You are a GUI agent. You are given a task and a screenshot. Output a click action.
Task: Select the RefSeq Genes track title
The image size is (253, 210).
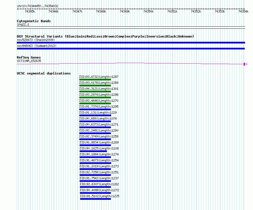pos(29,57)
